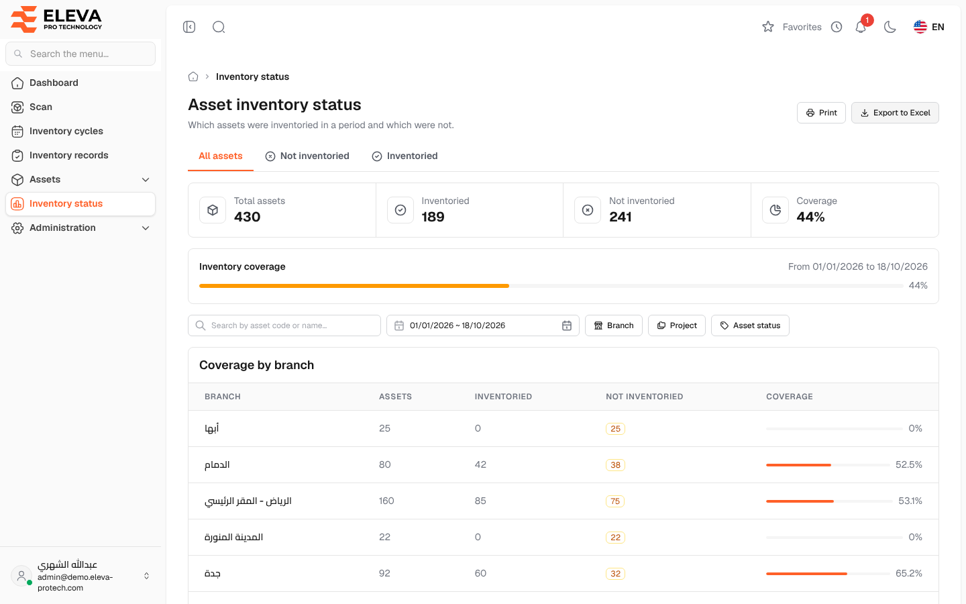Open the search magnifier in top bar

tap(219, 27)
